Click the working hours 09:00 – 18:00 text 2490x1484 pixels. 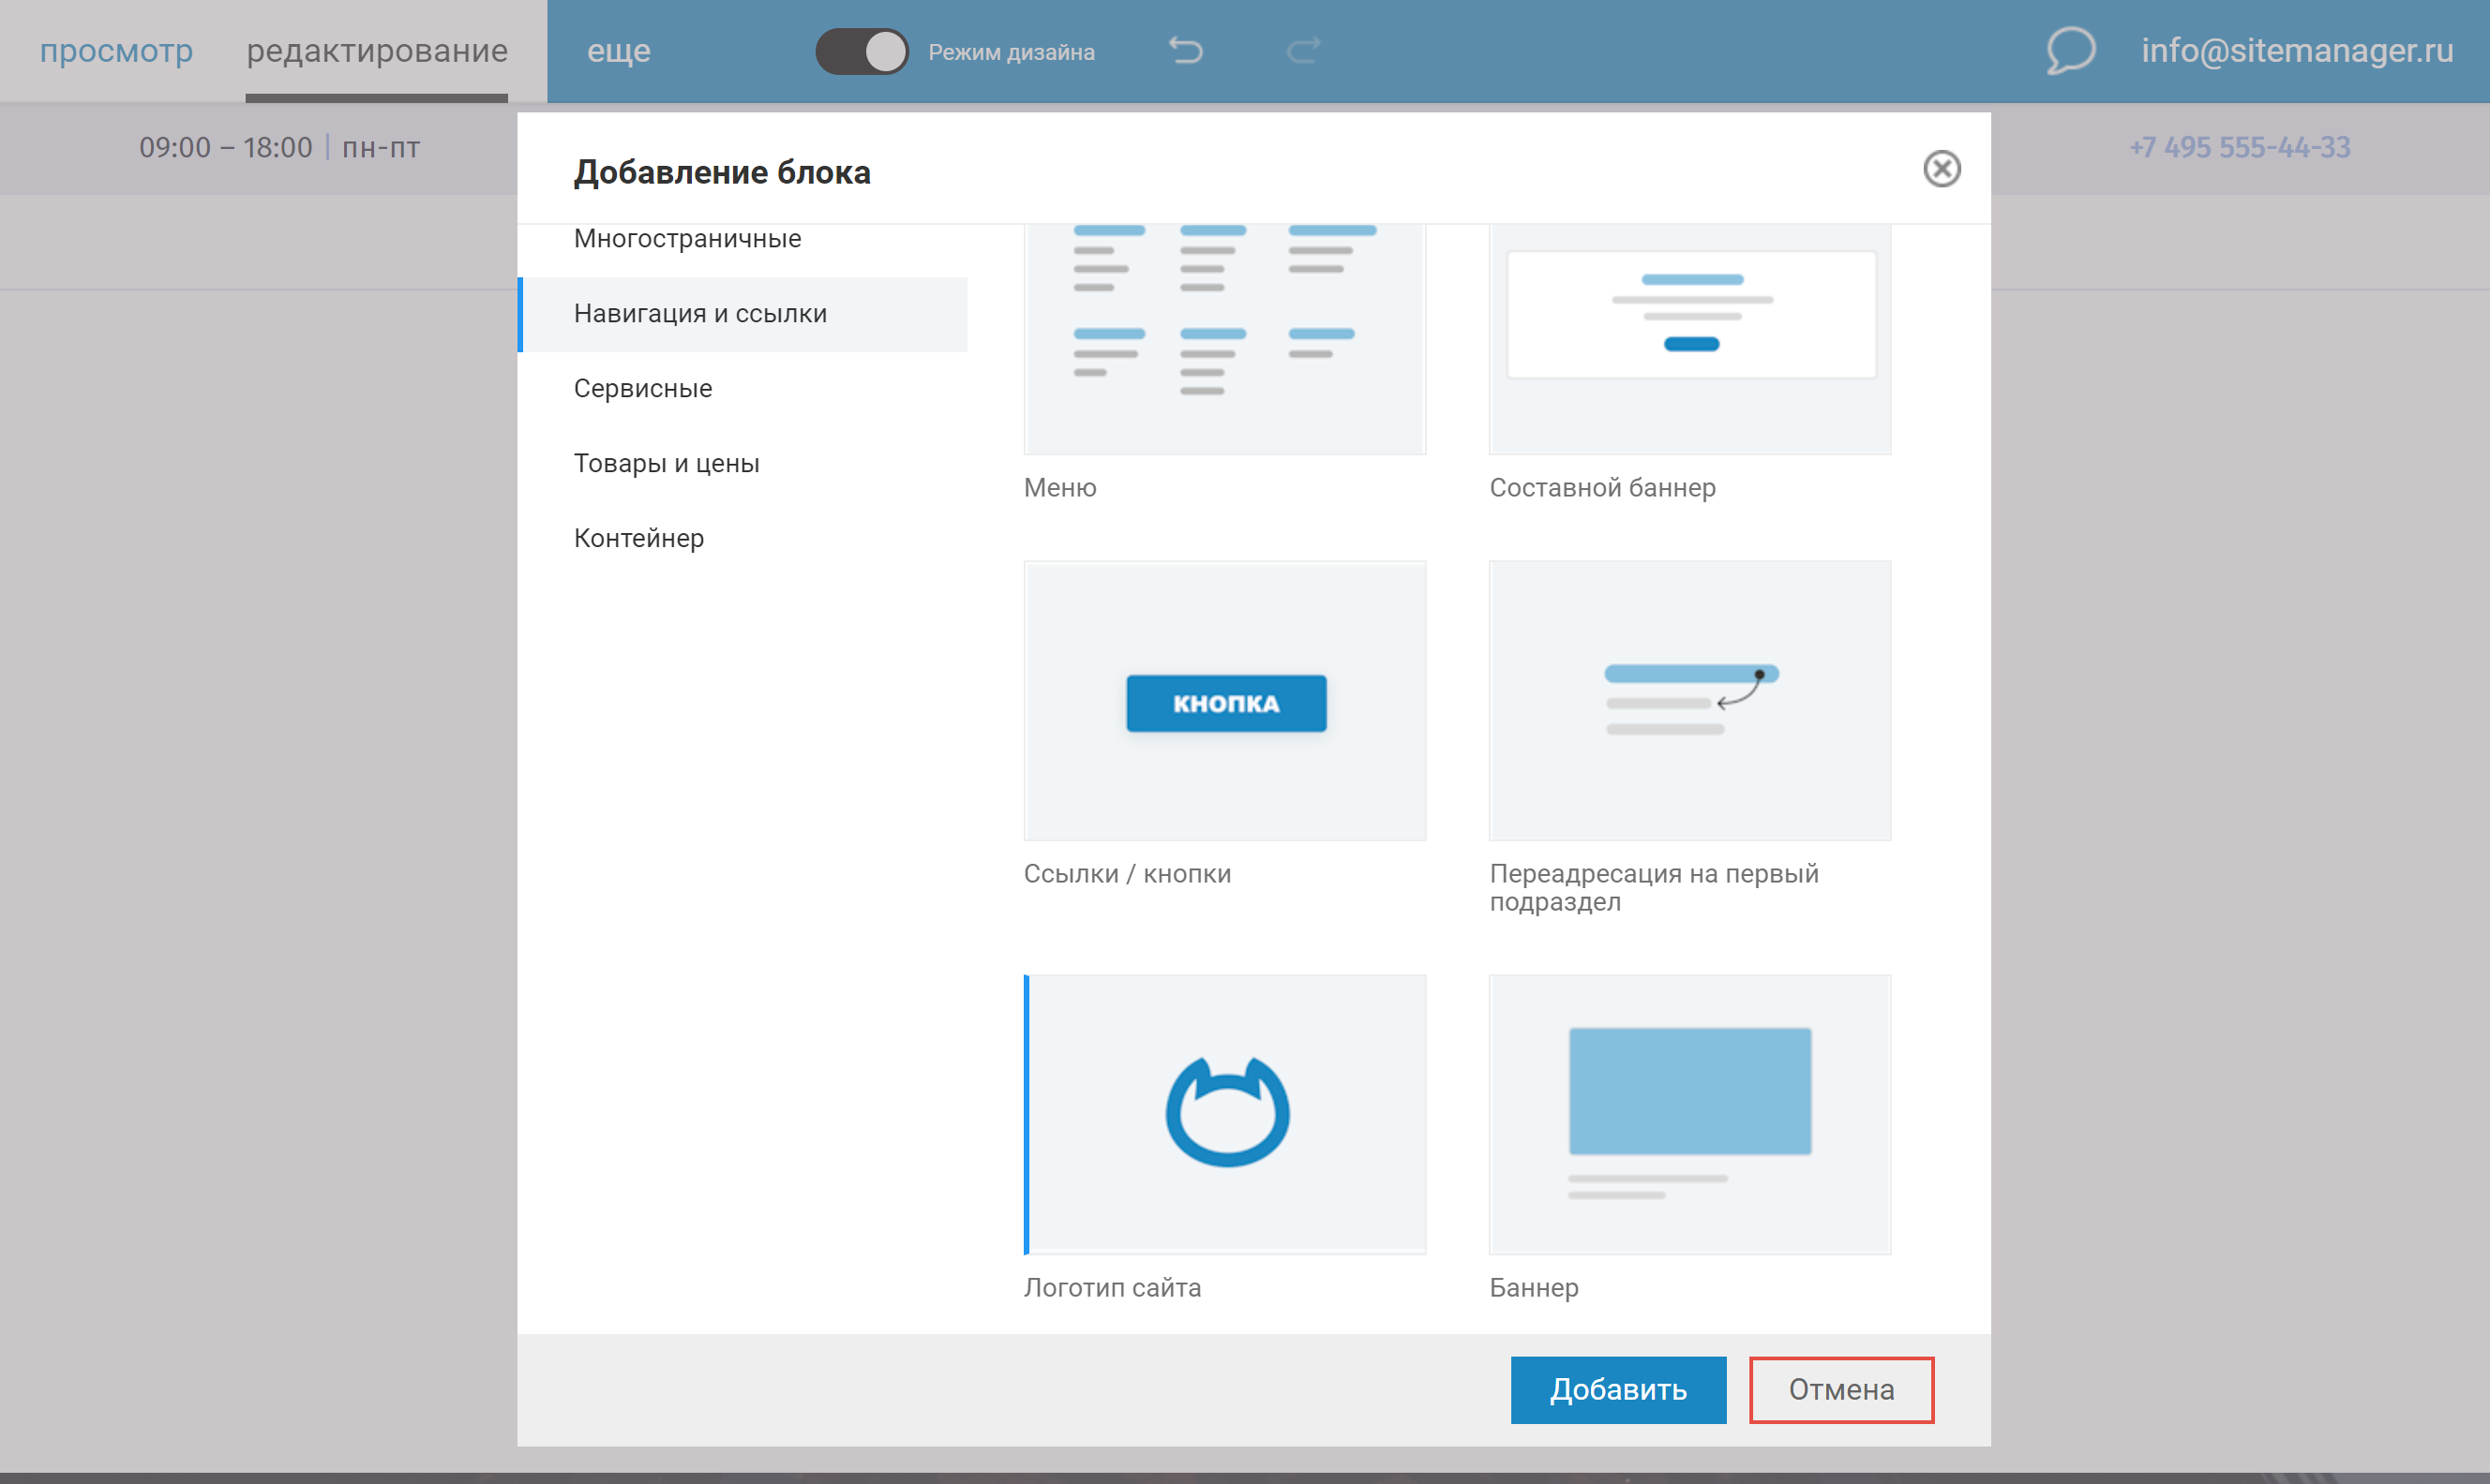(225, 148)
